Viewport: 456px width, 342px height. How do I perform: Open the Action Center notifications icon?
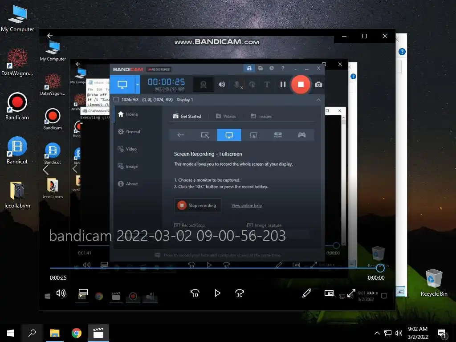coord(442,334)
